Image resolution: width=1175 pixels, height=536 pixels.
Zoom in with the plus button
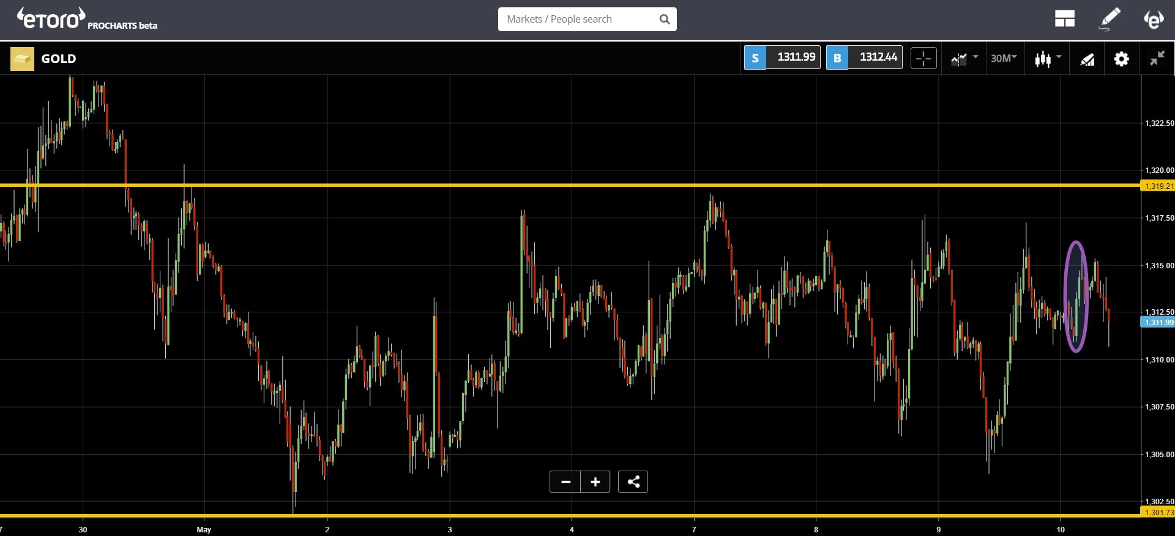click(x=595, y=482)
